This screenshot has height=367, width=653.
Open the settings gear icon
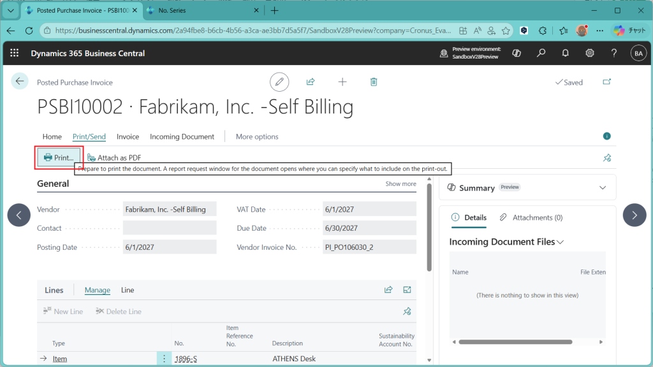tap(590, 54)
